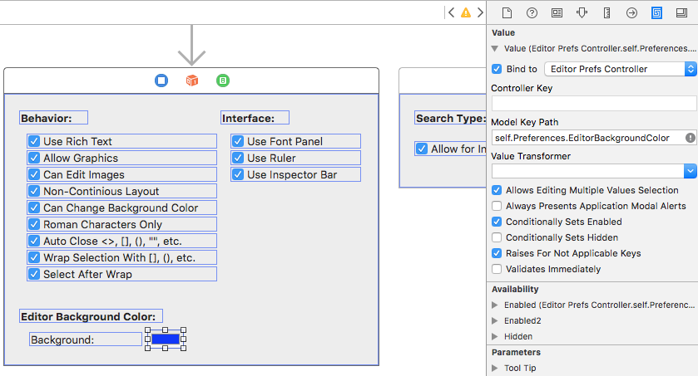This screenshot has width=698, height=376.
Task: Open the Connections inspector
Action: (x=631, y=13)
